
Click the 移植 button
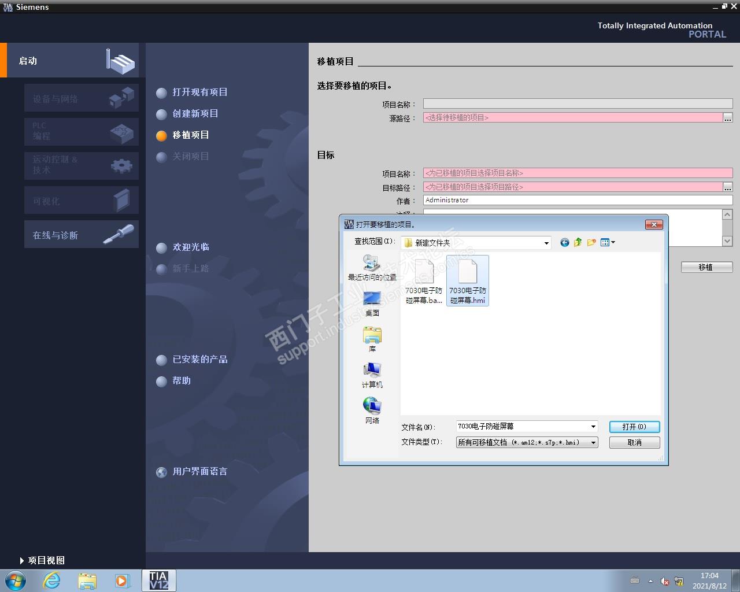pos(706,267)
